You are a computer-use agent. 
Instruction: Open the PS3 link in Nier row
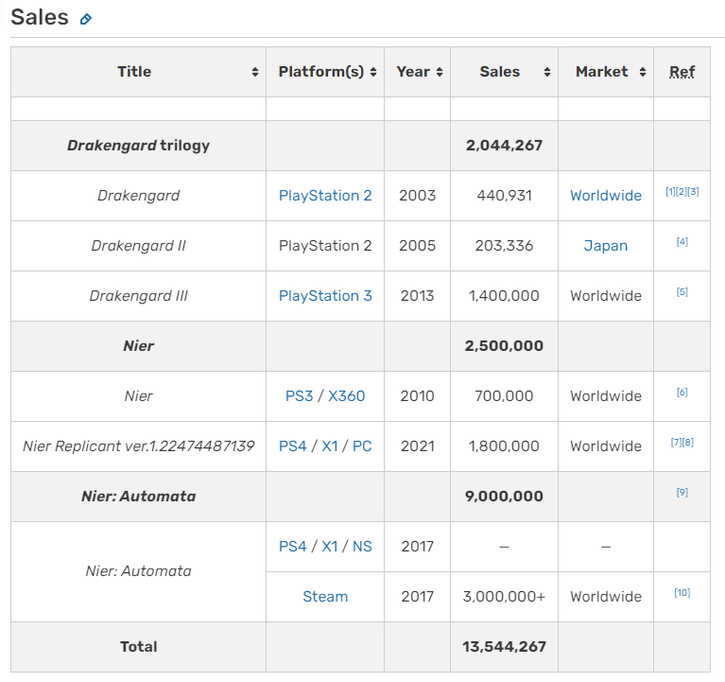click(x=300, y=396)
